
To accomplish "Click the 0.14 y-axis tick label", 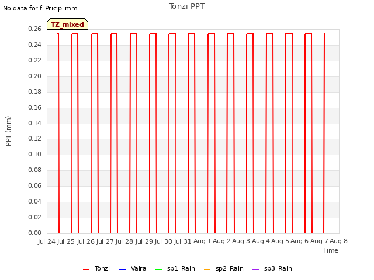I will tap(35, 123).
